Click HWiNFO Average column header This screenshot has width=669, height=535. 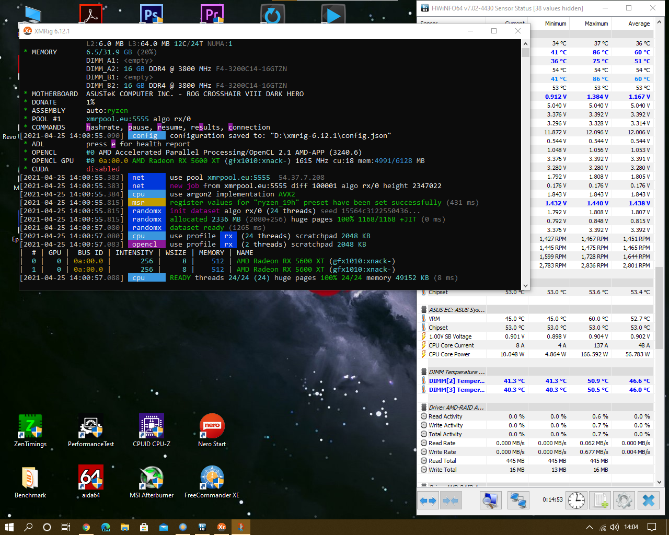(x=632, y=24)
